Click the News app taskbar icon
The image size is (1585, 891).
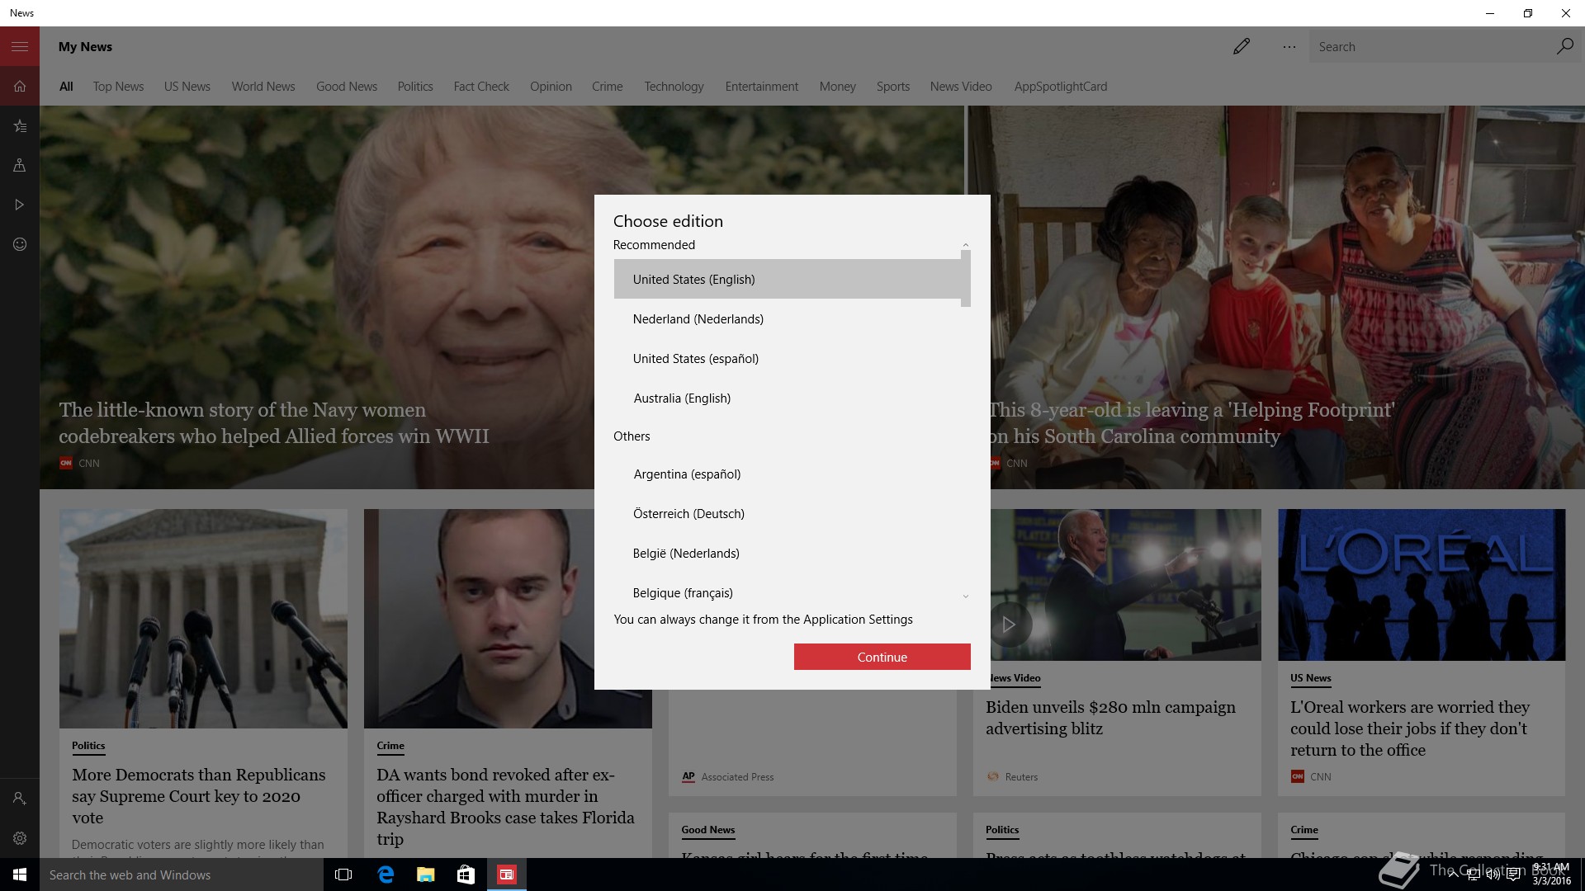506,874
